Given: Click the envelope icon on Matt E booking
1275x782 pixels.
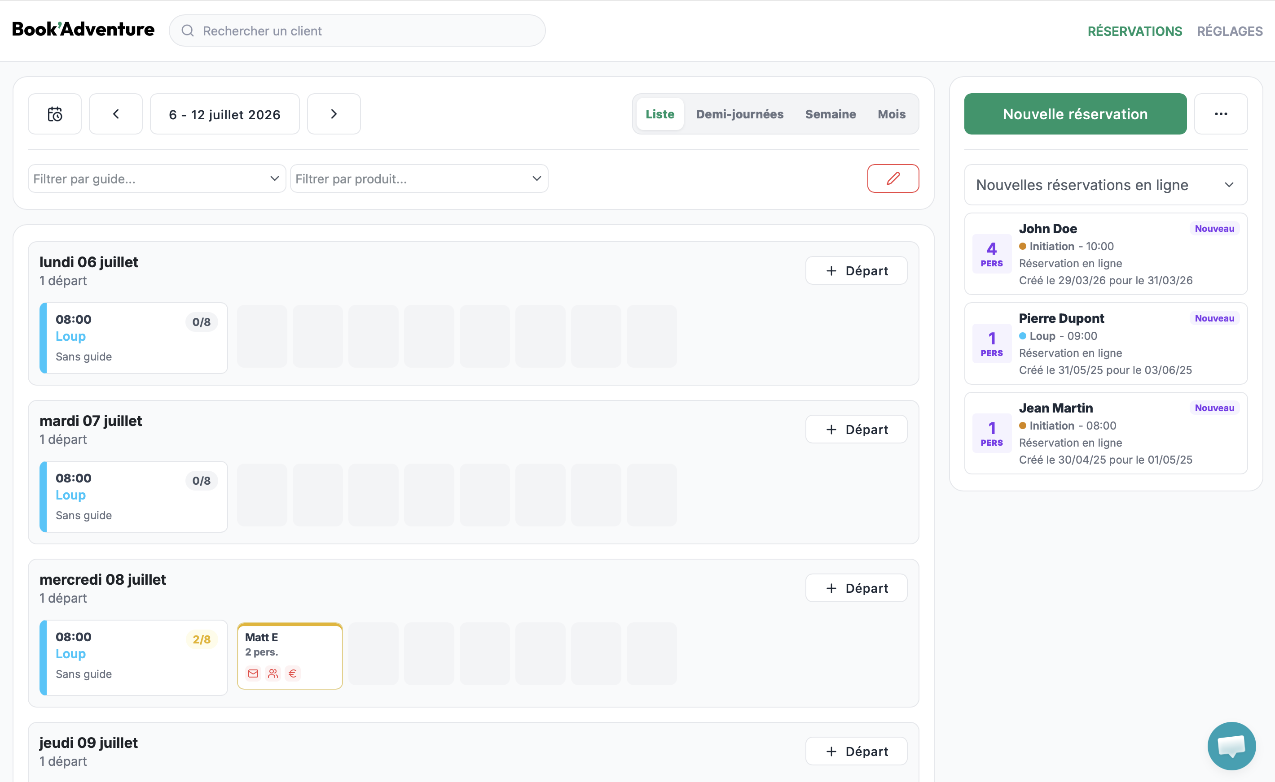Looking at the screenshot, I should (253, 673).
